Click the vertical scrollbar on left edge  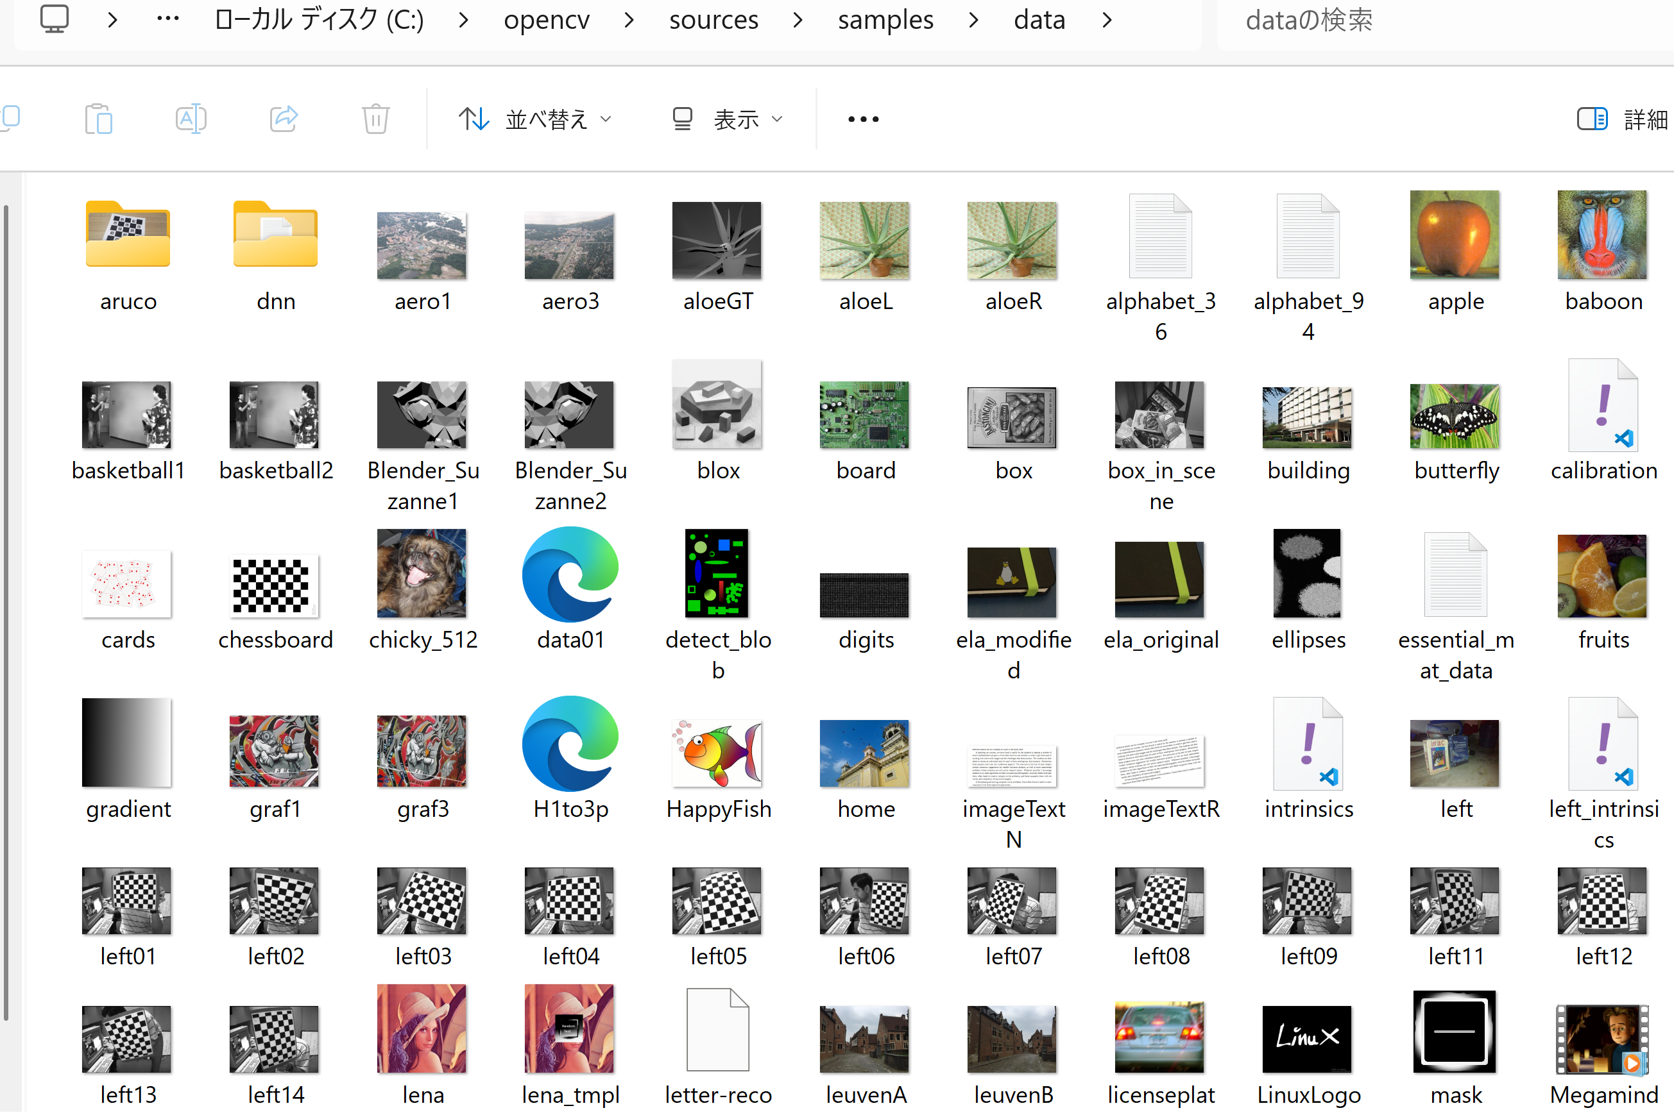[6, 612]
